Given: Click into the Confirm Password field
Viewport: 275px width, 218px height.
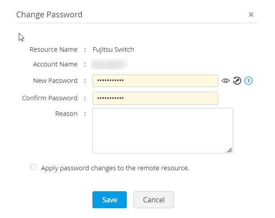Looking at the screenshot, I should tap(155, 98).
